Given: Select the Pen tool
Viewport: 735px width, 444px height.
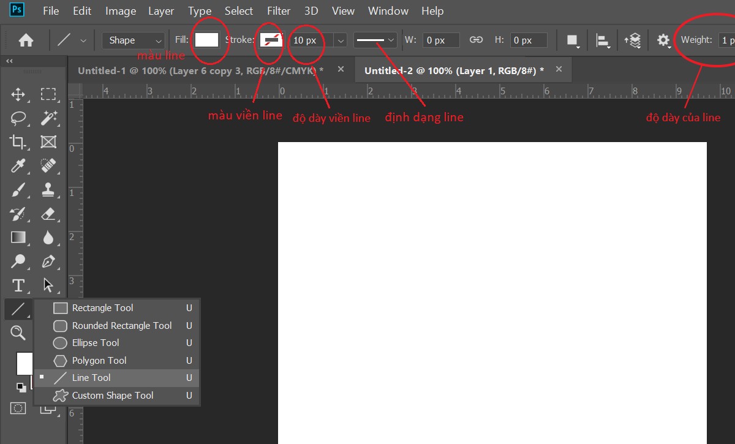Looking at the screenshot, I should click(x=49, y=262).
